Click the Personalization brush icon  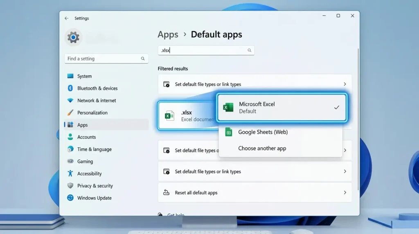point(70,112)
